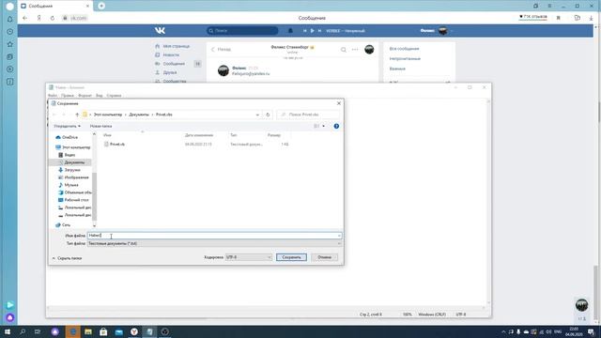Open the Вид menu in Notepad

[x=100, y=96]
